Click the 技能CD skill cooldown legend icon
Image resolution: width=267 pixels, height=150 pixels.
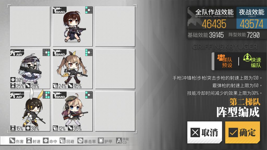coord(119,141)
